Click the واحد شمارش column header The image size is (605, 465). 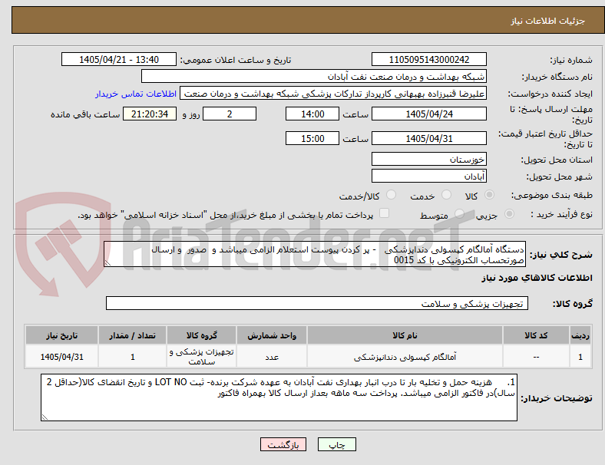(x=272, y=335)
